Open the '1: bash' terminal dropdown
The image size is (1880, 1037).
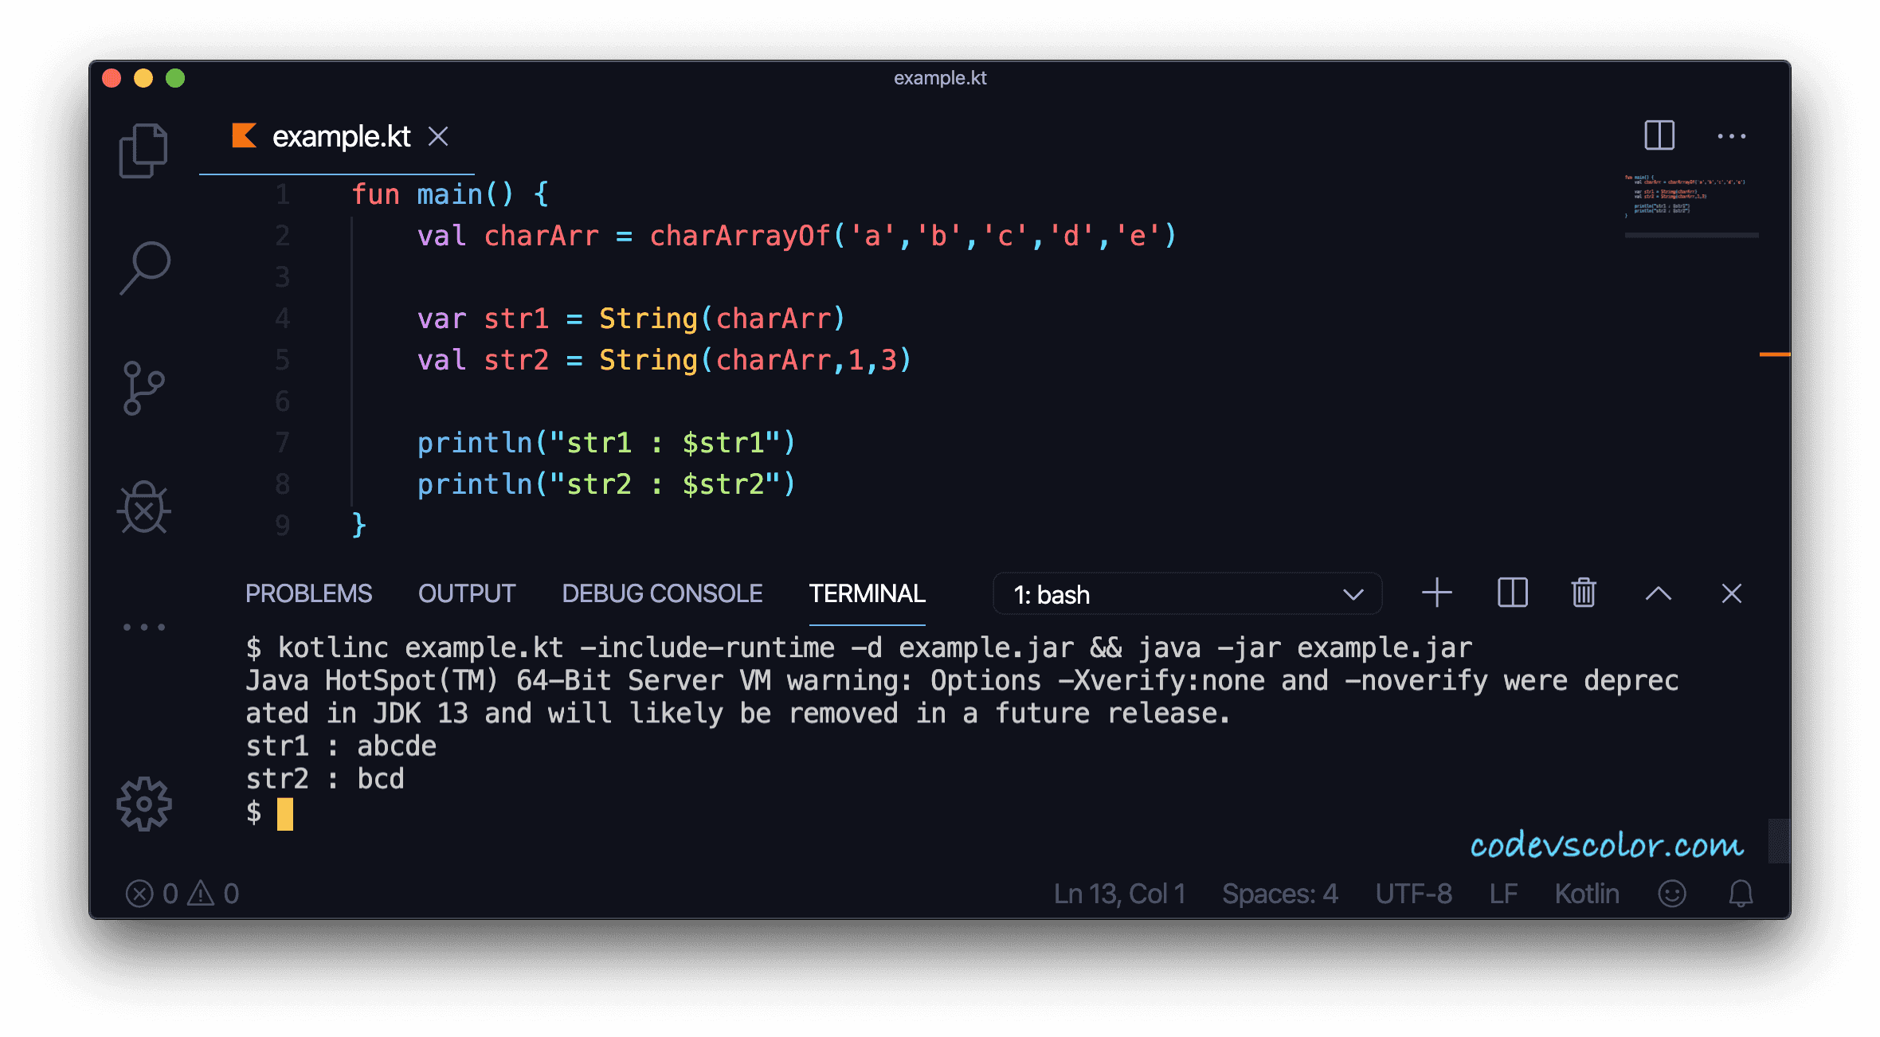(1187, 594)
